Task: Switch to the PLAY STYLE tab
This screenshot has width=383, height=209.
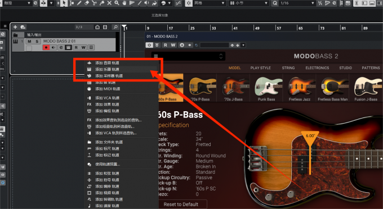Action: pyautogui.click(x=260, y=68)
